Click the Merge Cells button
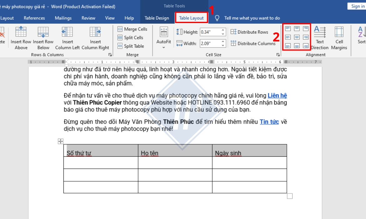The width and height of the screenshot is (366, 219). (132, 29)
